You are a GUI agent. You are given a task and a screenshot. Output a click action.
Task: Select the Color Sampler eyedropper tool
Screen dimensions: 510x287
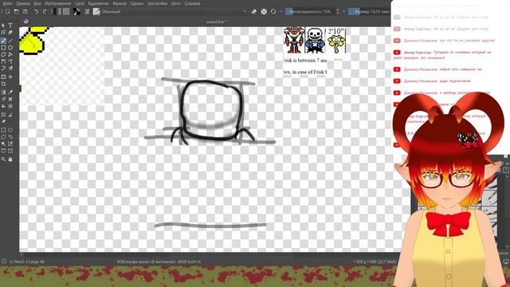10,92
